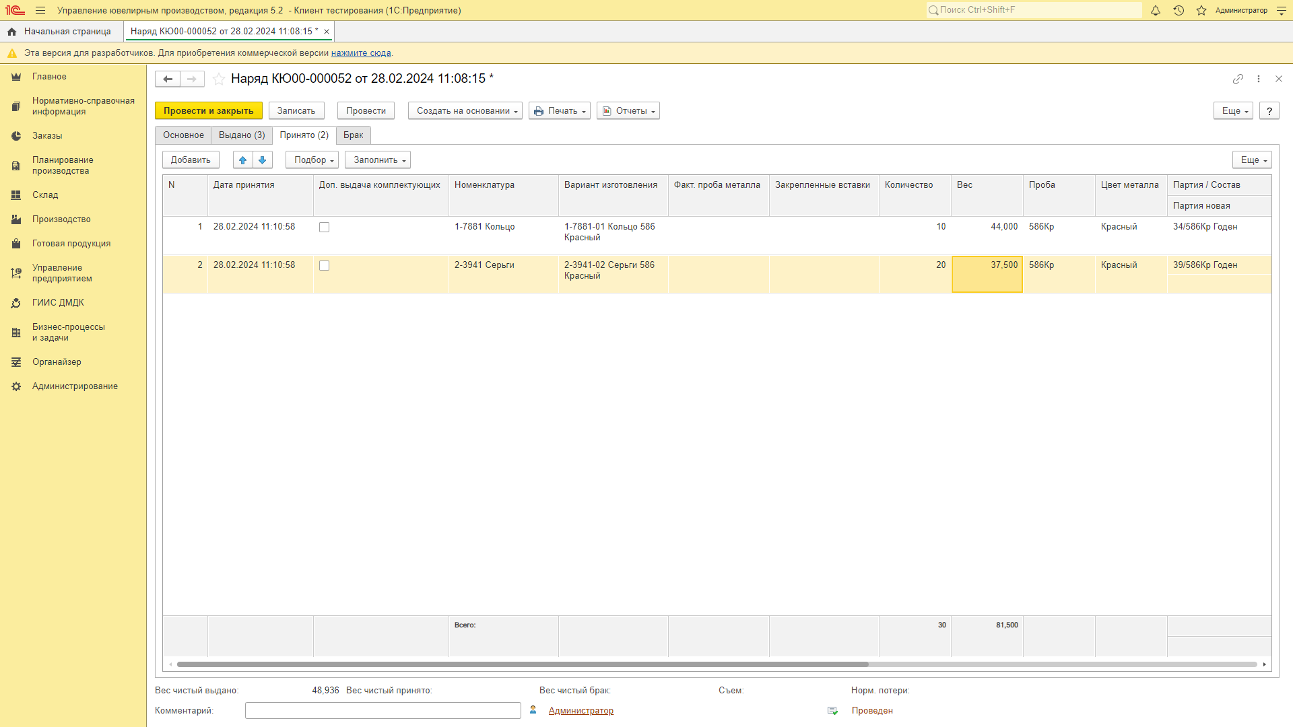This screenshot has height=727, width=1293.
Task: Sort by Номенклатура column header
Action: pyautogui.click(x=503, y=195)
